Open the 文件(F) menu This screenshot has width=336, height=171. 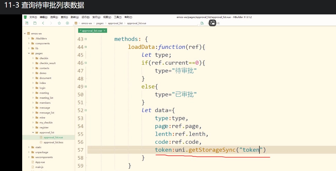[33, 17]
